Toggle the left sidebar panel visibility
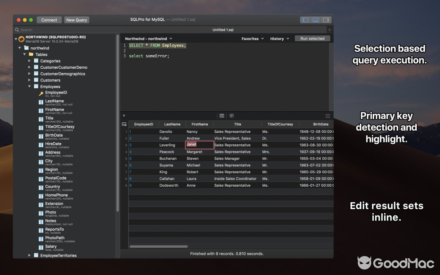The image size is (440, 275). tap(305, 20)
